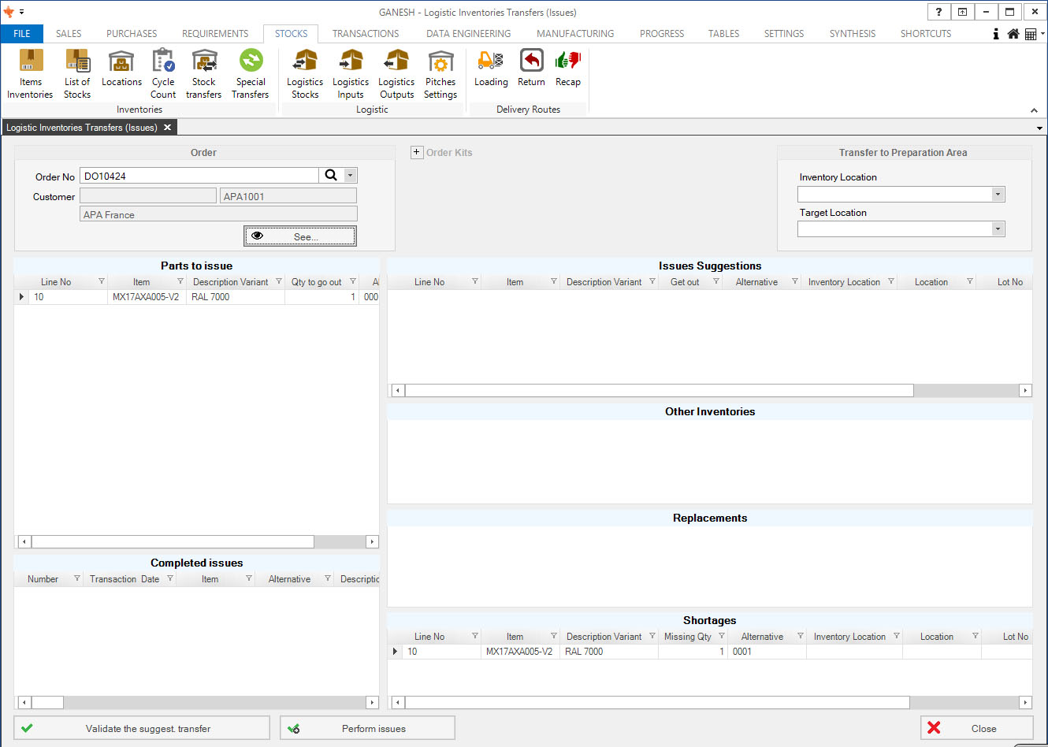Click the See... button with eye icon
Screen dimensions: 1048x747
(300, 236)
